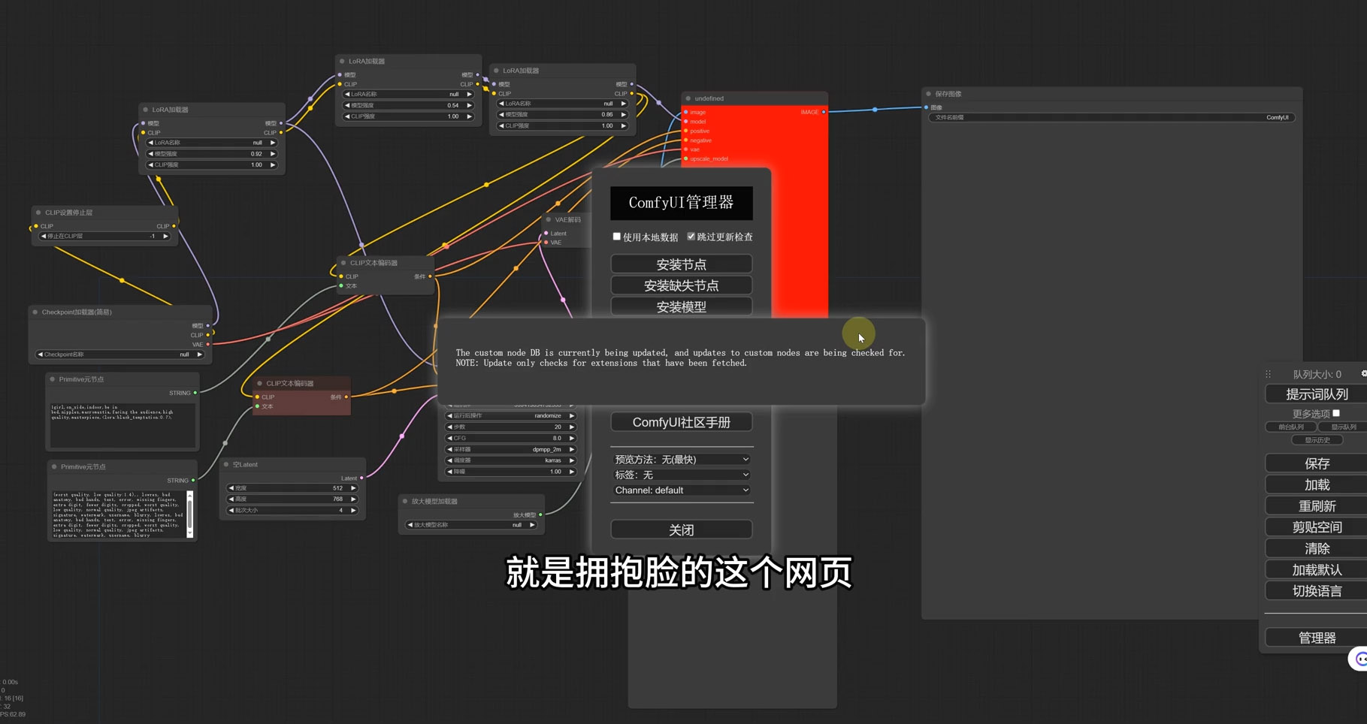1367x724 pixels.
Task: Click the 显示队列 button
Action: [1344, 427]
